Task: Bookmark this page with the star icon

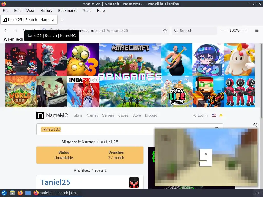Action: [x=165, y=31]
